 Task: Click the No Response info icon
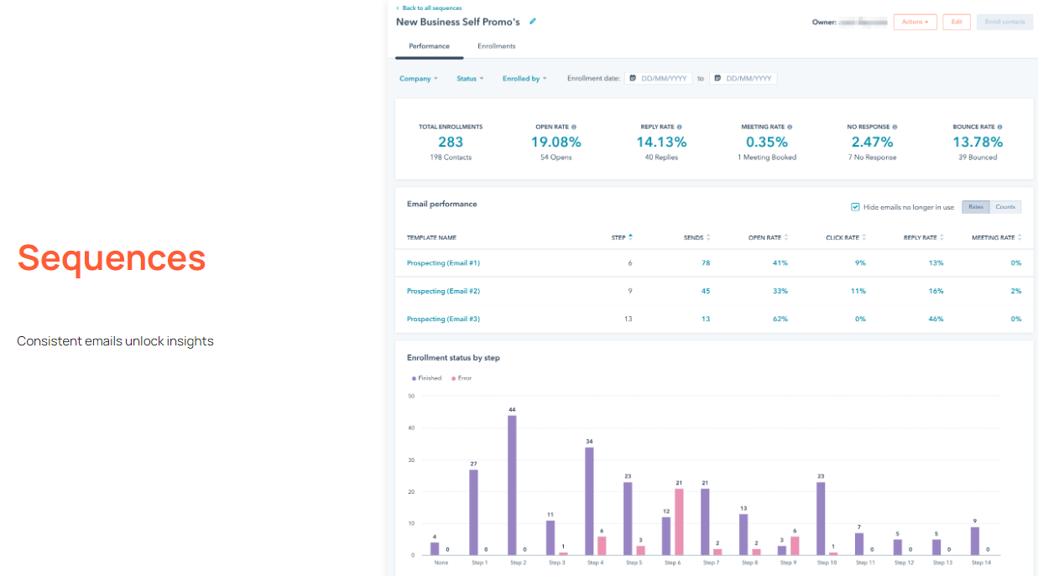pyautogui.click(x=895, y=127)
